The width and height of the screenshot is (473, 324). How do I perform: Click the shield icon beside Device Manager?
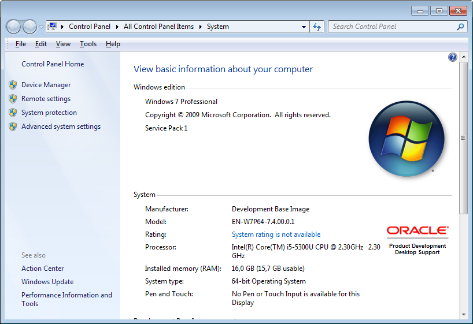(x=13, y=85)
